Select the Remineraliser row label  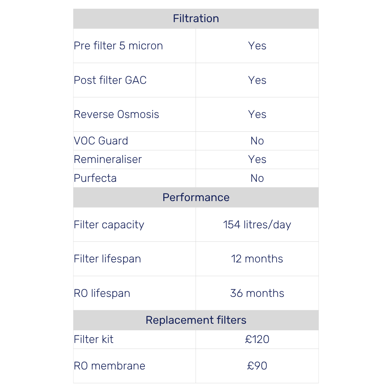point(108,159)
